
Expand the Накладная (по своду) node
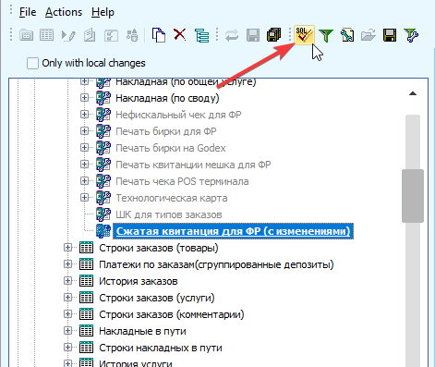pyautogui.click(x=84, y=98)
